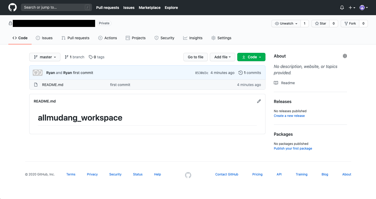View the 1 commits history
Image resolution: width=376 pixels, height=199 pixels.
(x=250, y=73)
